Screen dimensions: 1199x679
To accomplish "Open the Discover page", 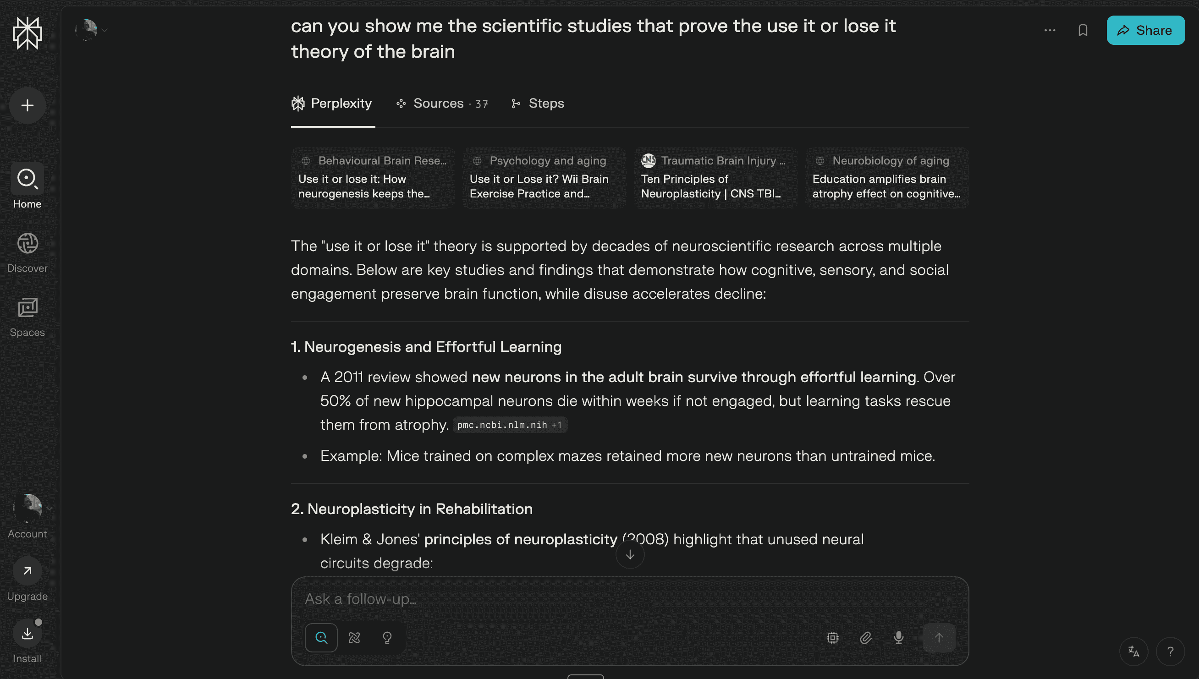I will [27, 252].
